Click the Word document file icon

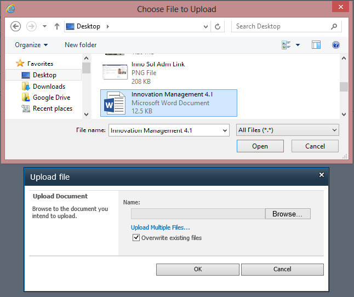click(x=115, y=103)
